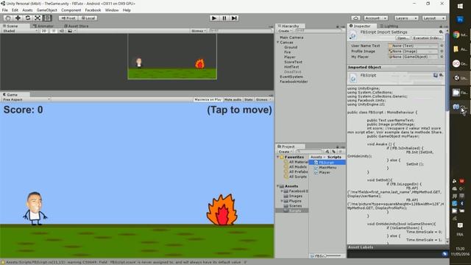Viewport: 471px width, 265px height.
Task: Open the Account dropdown
Action: 376,18
